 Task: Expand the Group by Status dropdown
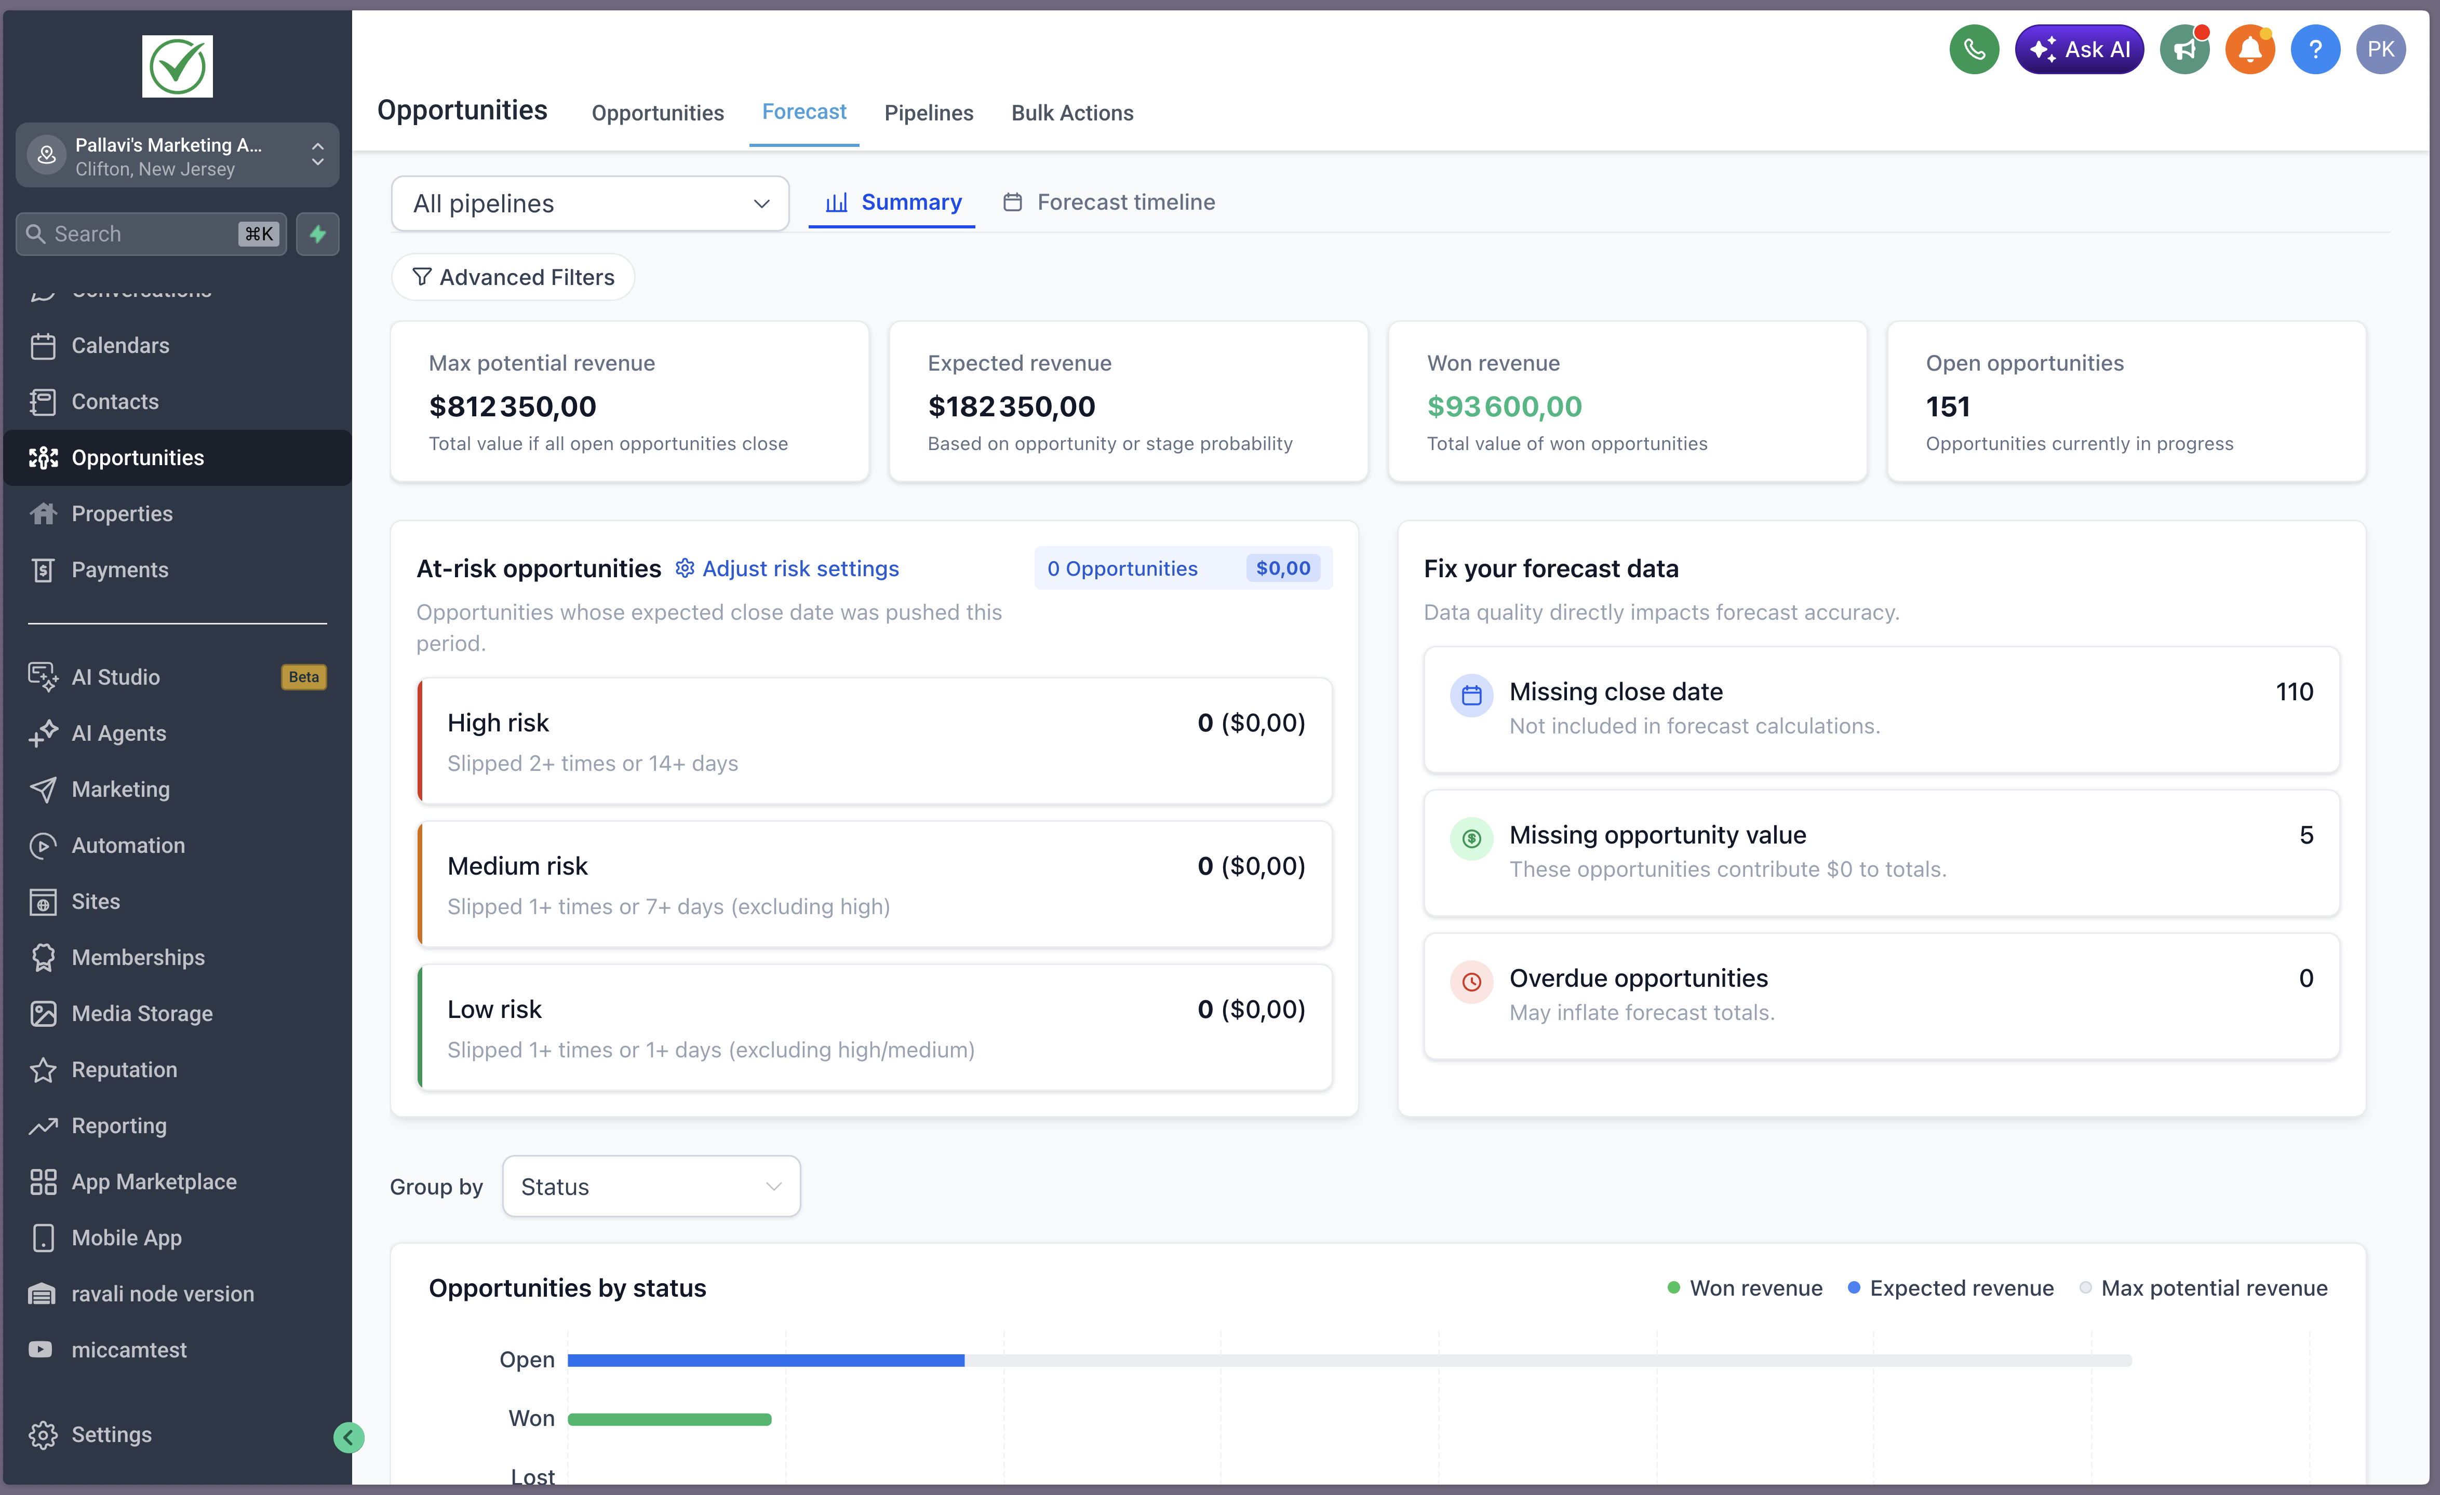coord(651,1186)
